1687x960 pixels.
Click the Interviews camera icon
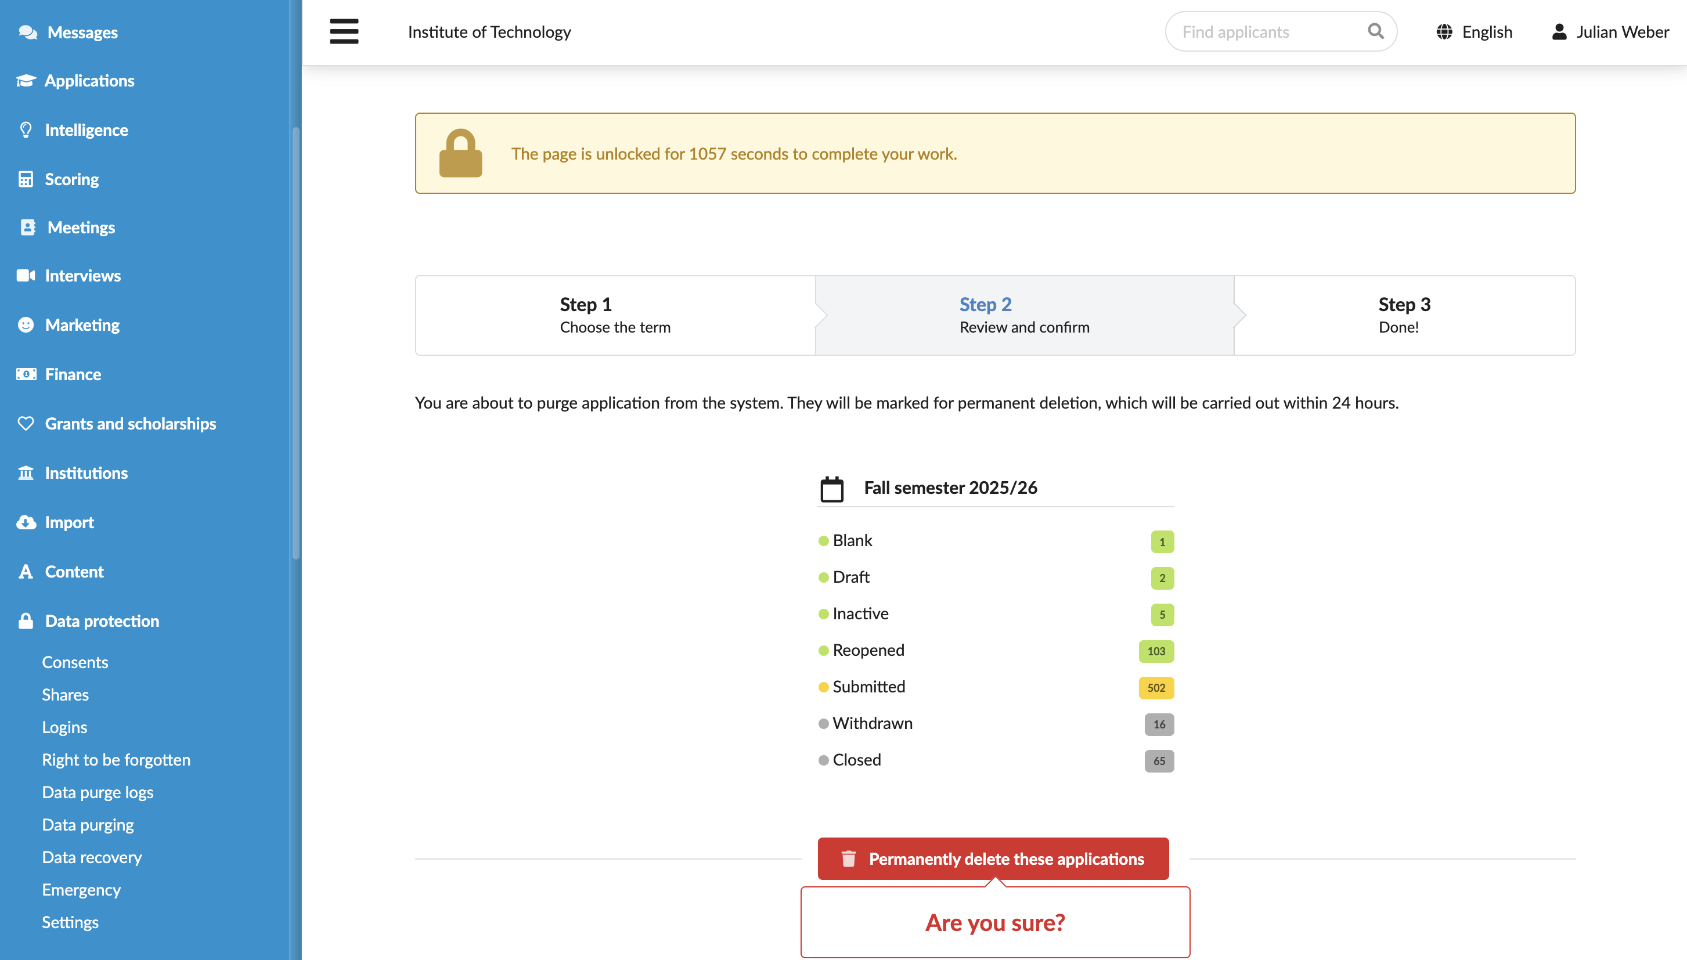point(26,276)
